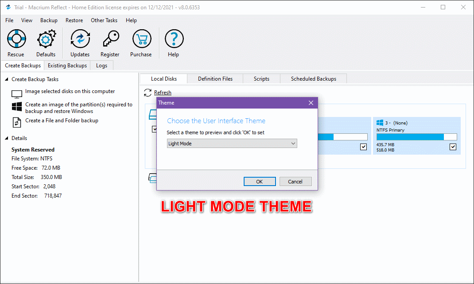Image resolution: width=474 pixels, height=284 pixels.
Task: Open the View menu
Action: coord(27,20)
